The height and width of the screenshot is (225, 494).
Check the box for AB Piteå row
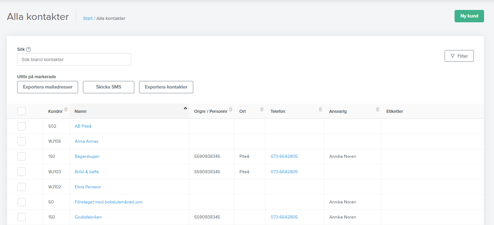pos(22,126)
